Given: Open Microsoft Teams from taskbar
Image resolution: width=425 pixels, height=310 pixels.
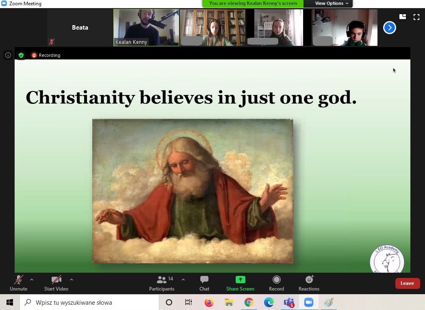Looking at the screenshot, I should 289,302.
